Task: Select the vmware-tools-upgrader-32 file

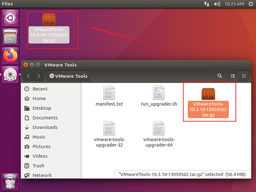Action: (x=109, y=134)
